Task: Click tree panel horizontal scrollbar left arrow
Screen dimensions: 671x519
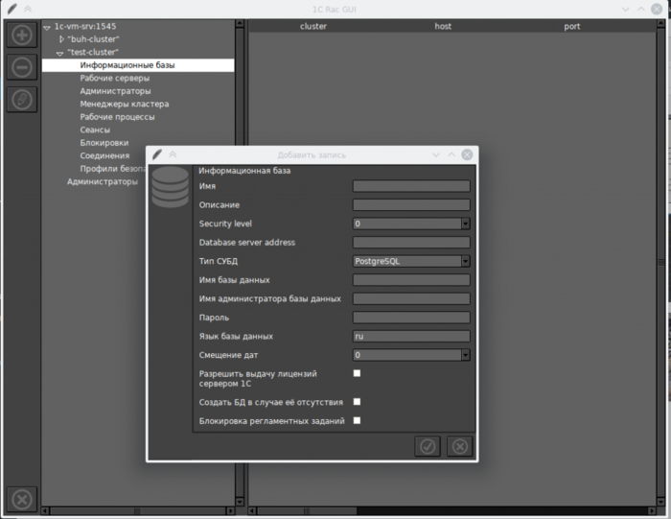Action: (x=45, y=511)
